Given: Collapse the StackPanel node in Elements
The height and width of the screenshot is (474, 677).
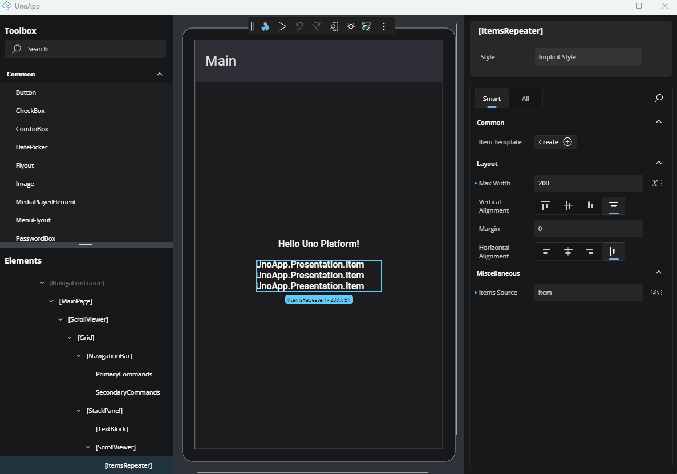Looking at the screenshot, I should coord(79,410).
